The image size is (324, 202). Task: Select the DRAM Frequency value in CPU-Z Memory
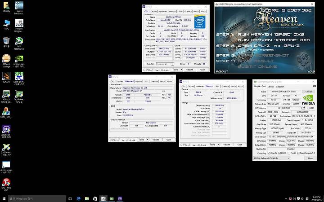click(x=219, y=105)
